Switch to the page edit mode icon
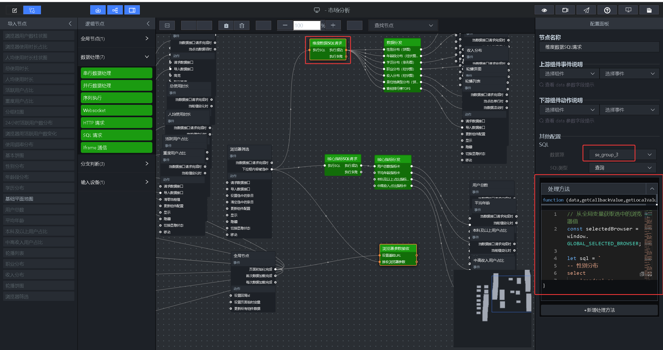 15,10
